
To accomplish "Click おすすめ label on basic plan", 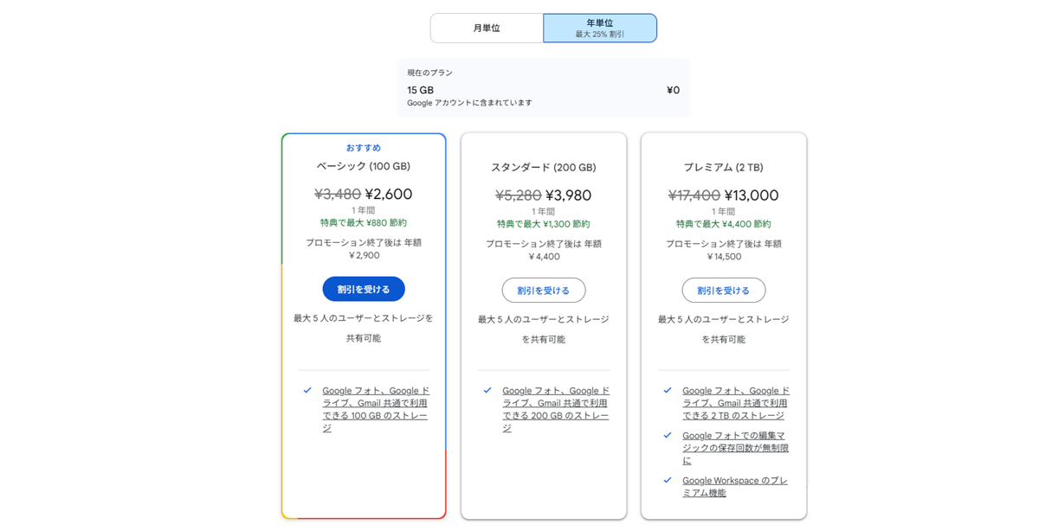I will pyautogui.click(x=364, y=148).
